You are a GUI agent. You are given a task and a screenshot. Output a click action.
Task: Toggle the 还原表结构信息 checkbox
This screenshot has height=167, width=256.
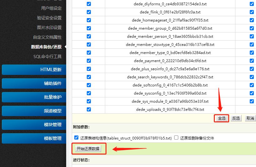[76, 138]
